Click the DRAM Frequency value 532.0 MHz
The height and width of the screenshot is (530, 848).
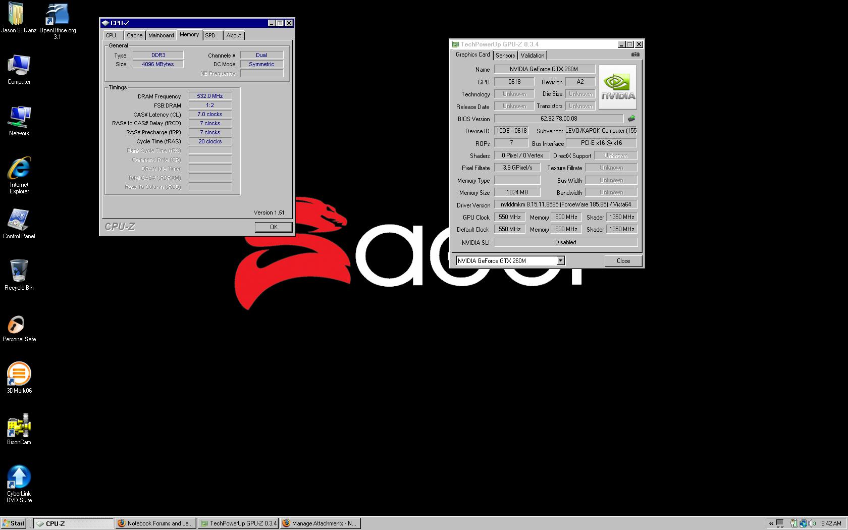pyautogui.click(x=210, y=96)
